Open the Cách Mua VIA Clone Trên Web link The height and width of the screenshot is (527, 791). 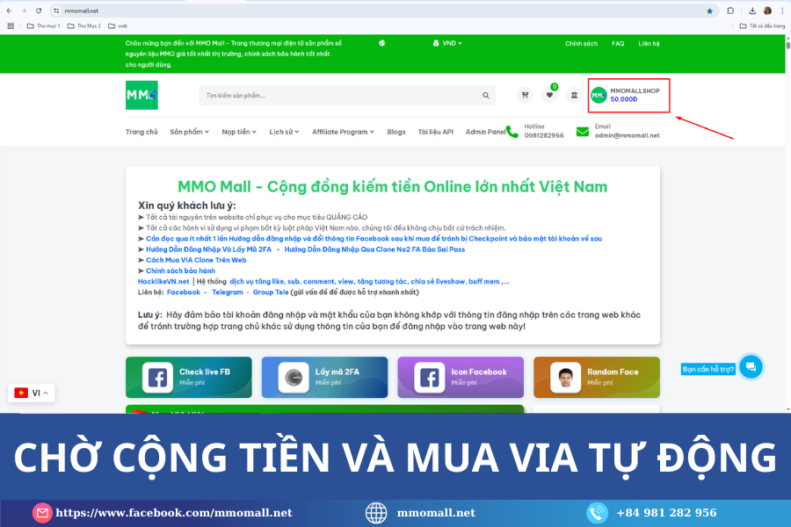[195, 260]
